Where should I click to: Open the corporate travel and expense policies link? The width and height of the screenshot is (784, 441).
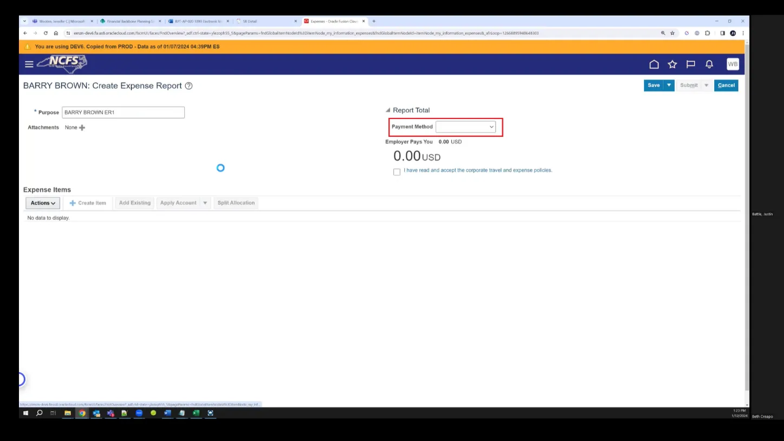478,170
